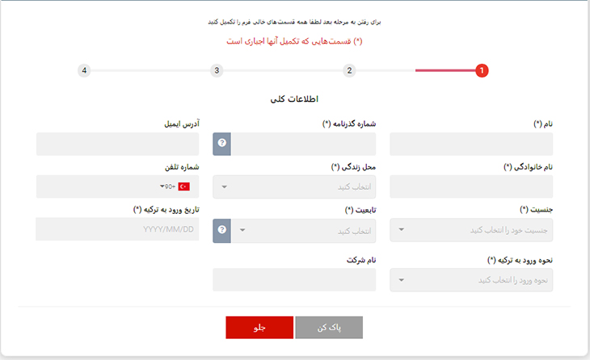Click the passport number input field
The height and width of the screenshot is (360, 590).
[303, 144]
